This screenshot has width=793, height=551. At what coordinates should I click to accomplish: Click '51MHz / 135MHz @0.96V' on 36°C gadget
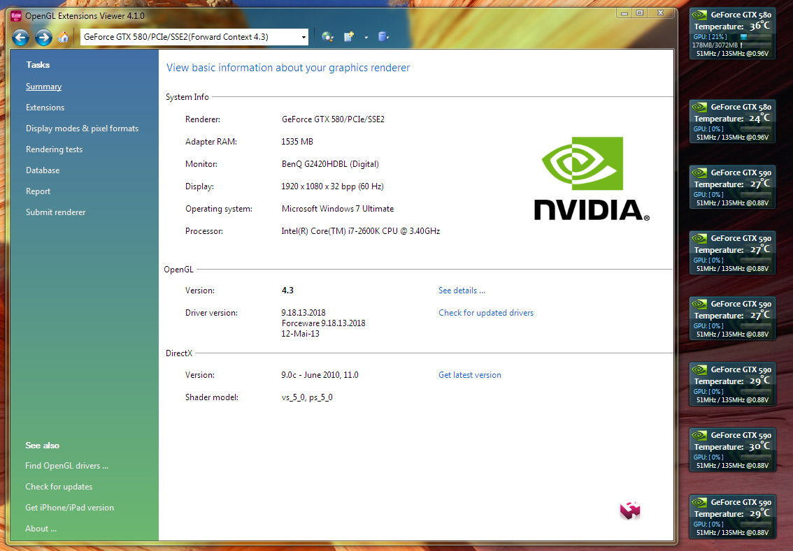732,54
